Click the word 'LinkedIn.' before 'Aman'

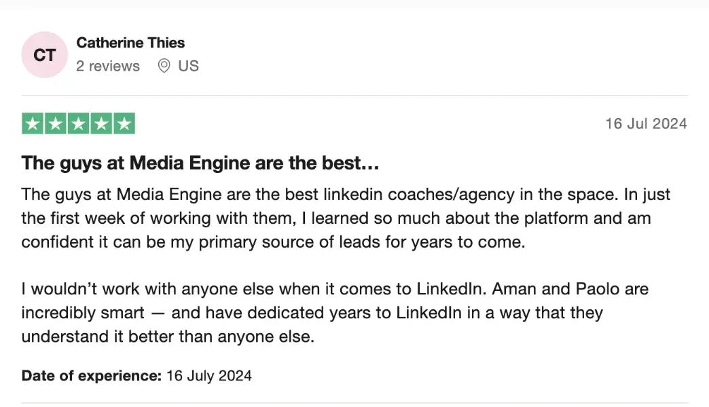[x=451, y=289]
